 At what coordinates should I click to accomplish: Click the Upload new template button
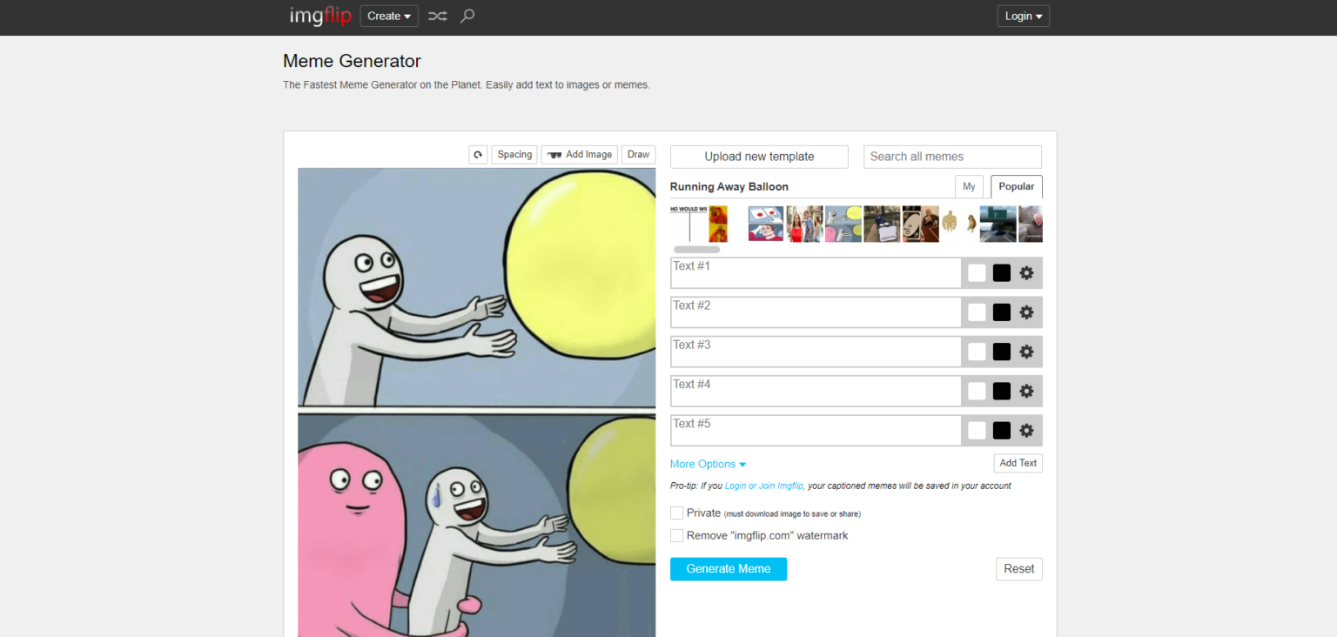(759, 157)
